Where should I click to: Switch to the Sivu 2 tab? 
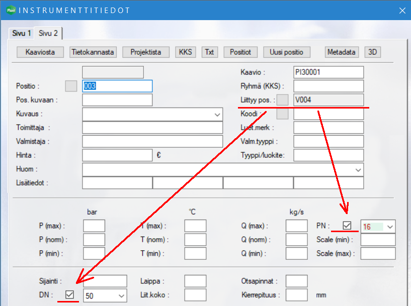pos(48,33)
